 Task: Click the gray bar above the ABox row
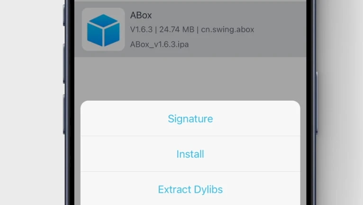[191, 0]
